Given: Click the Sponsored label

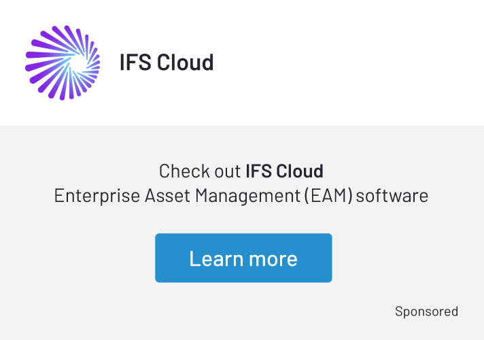Looking at the screenshot, I should click(x=426, y=311).
